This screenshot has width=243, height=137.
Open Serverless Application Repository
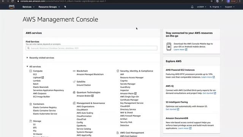click(x=48, y=90)
